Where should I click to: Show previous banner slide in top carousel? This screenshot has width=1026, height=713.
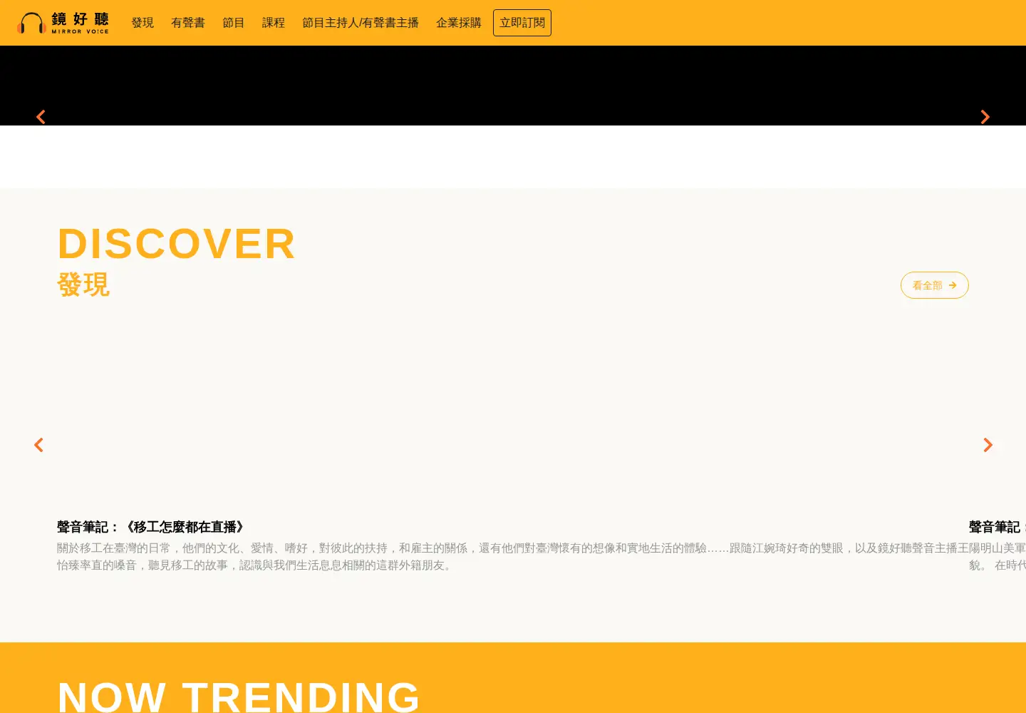[x=41, y=117]
